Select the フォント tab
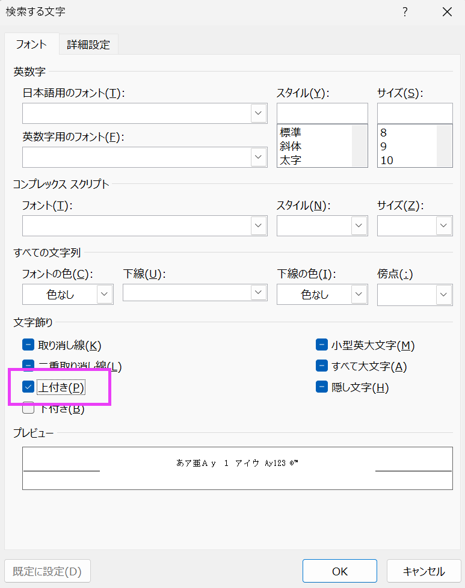Screen dimensions: 465x588 click(31, 44)
